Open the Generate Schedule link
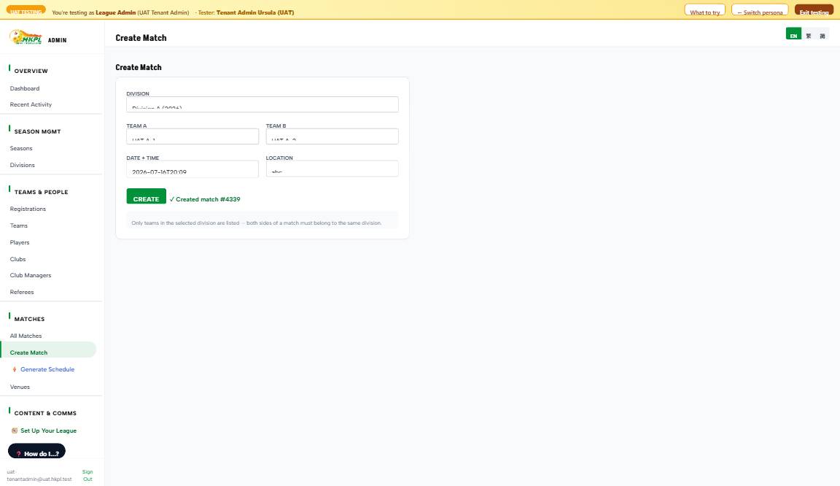The image size is (840, 486). (47, 369)
